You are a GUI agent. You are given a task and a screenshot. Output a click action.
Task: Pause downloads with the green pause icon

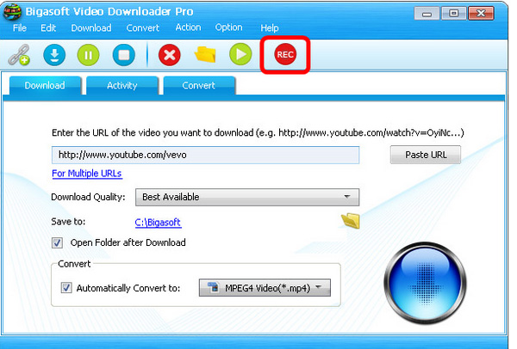pyautogui.click(x=88, y=55)
